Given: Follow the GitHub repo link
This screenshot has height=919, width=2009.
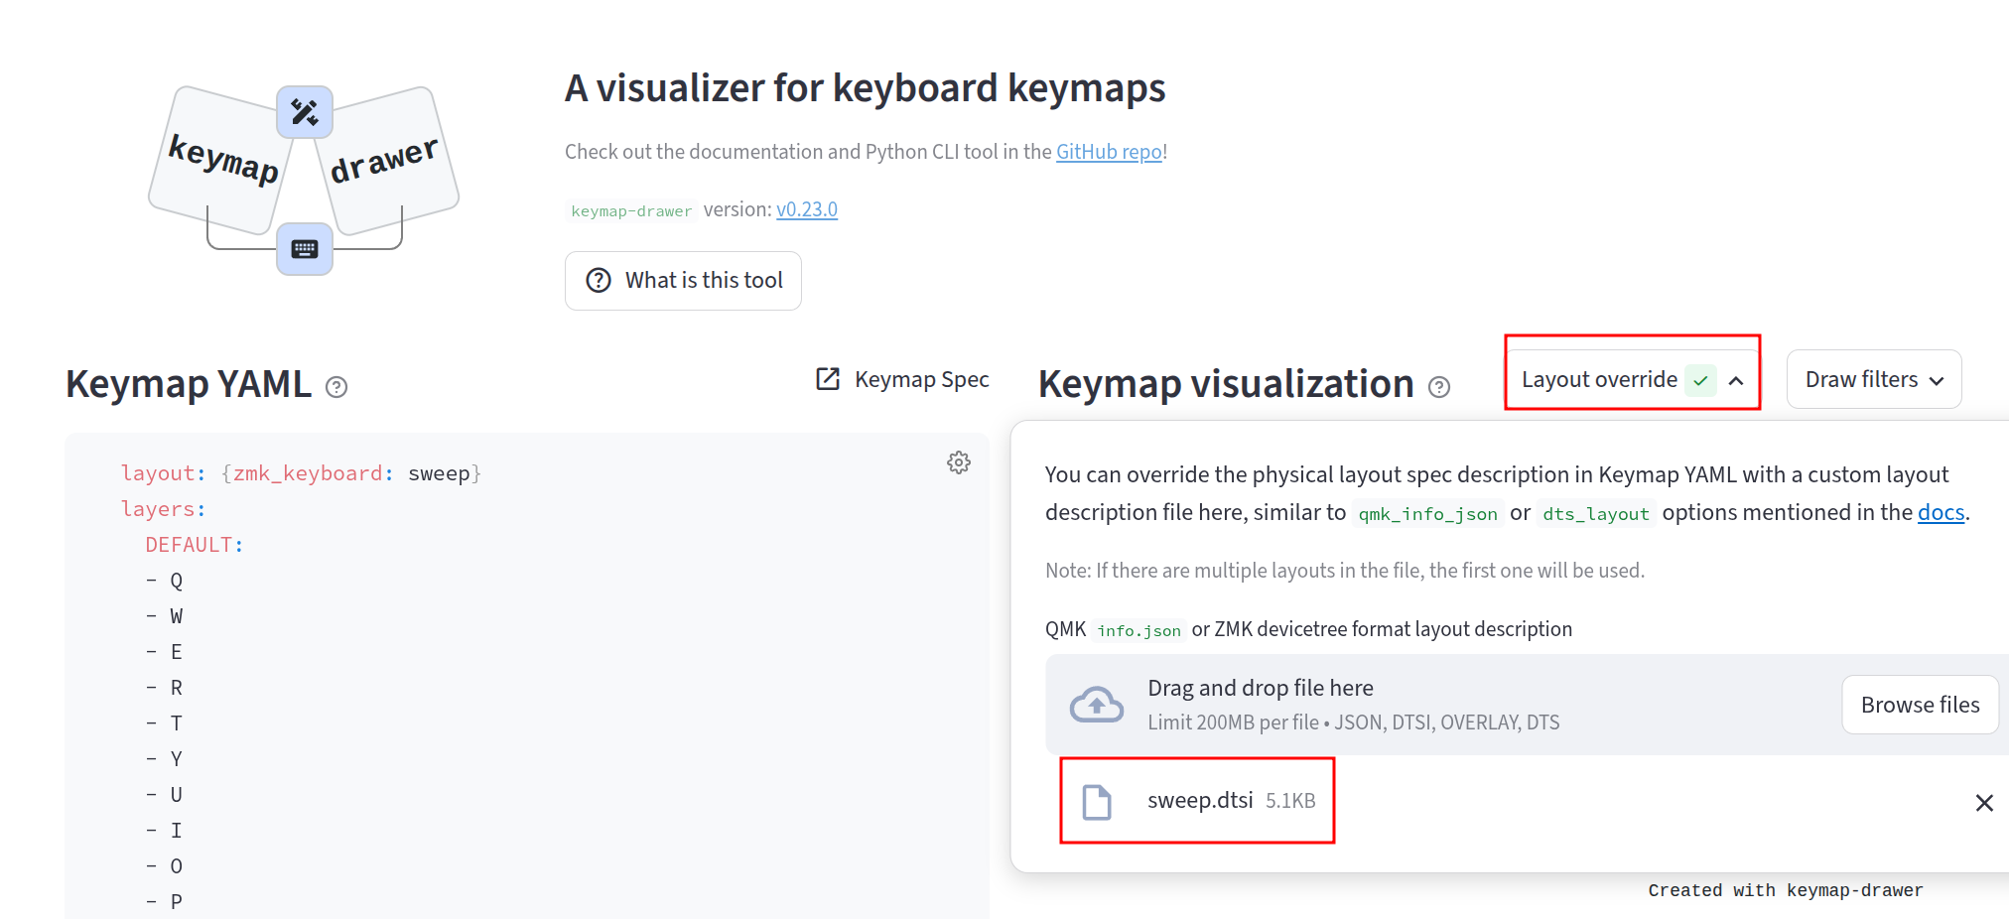Looking at the screenshot, I should point(1109,151).
